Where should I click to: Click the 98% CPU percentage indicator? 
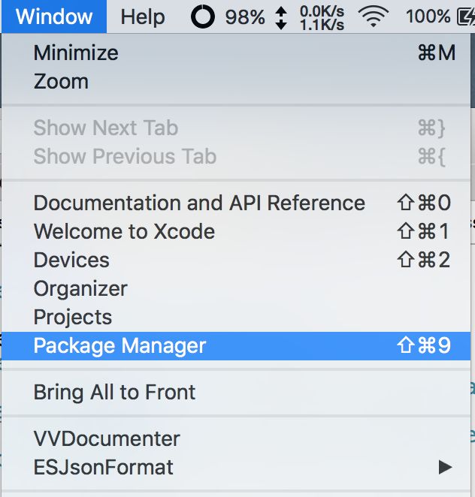click(x=245, y=17)
